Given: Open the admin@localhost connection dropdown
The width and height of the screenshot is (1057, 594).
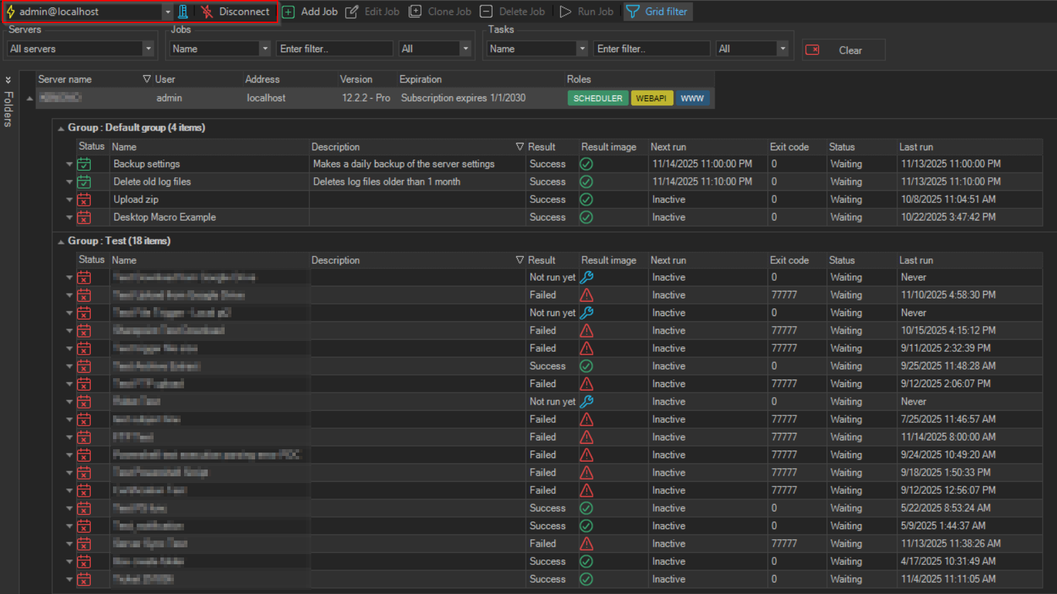Looking at the screenshot, I should click(167, 12).
